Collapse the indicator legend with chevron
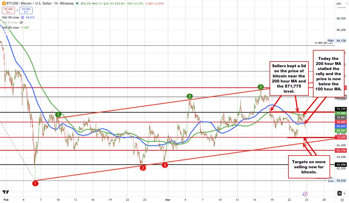Screen dimensions: 349x203 tap(4, 33)
